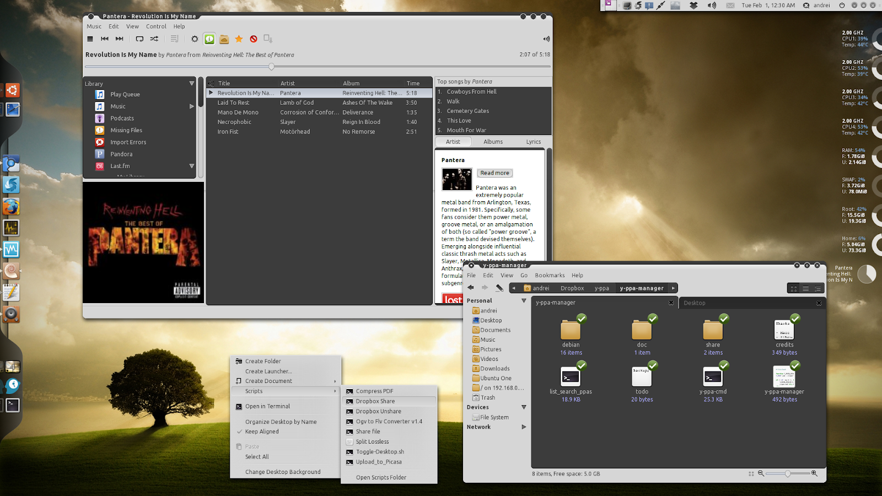Viewport: 882px width, 496px height.
Task: Select the credits text file
Action: point(784,330)
